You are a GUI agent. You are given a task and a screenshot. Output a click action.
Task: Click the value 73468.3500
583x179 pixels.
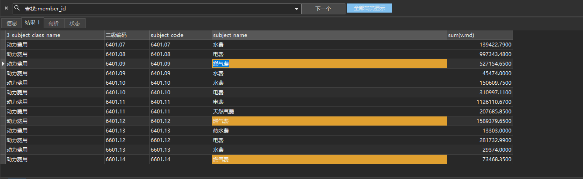click(497, 159)
